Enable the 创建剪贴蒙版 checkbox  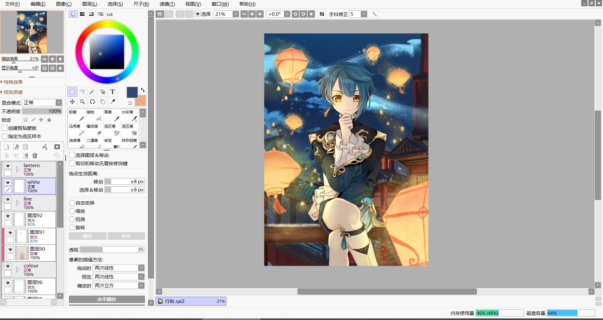[x=5, y=128]
